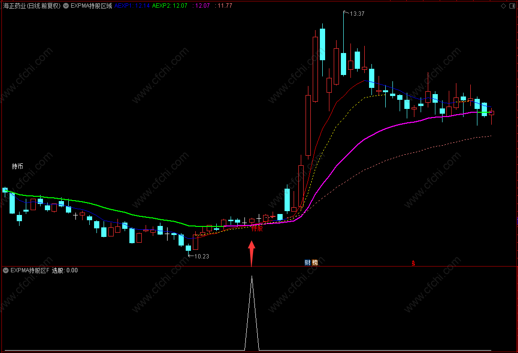Viewport: 518px width, 353px height.
Task: Click the white signal spike in sub-chart
Action: tap(252, 313)
